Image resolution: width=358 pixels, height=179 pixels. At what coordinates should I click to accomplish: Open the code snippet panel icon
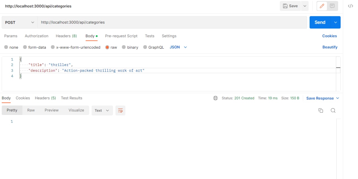click(x=350, y=6)
